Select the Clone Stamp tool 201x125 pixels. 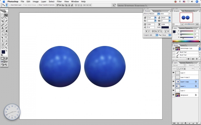(x=2, y=28)
